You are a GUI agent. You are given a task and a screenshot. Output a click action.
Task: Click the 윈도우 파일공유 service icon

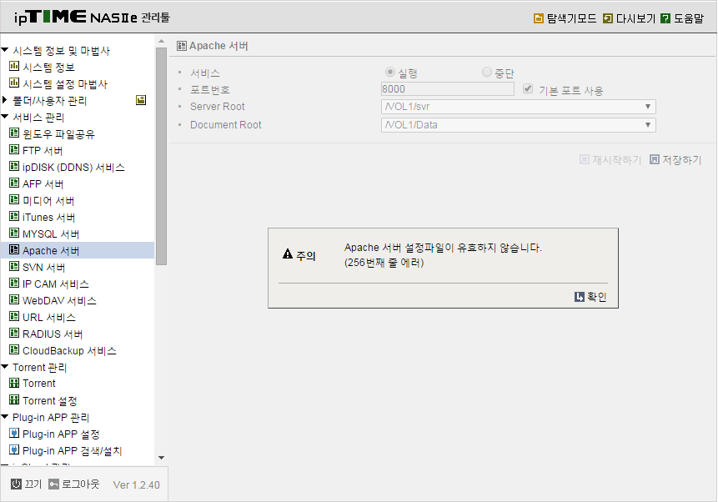14,133
